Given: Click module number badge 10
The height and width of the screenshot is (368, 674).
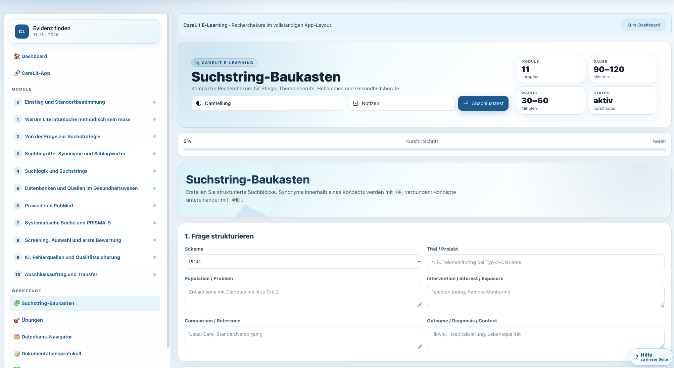Looking at the screenshot, I should click(18, 274).
